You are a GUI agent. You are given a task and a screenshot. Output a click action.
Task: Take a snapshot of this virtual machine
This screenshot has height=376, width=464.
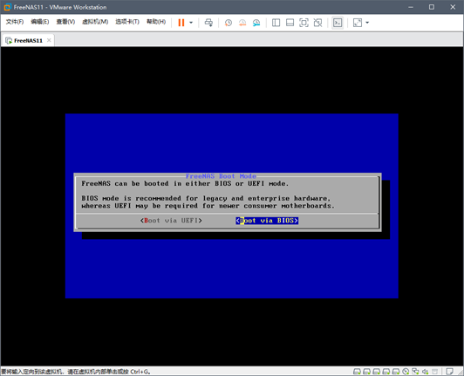229,23
